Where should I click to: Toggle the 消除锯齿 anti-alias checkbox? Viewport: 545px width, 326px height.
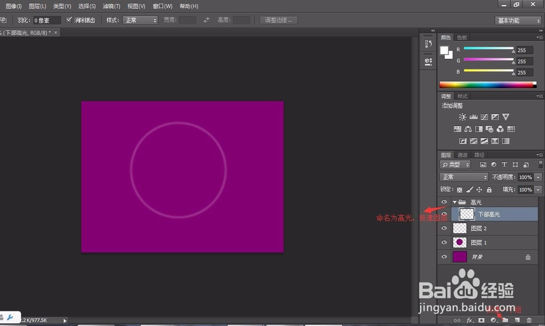pos(69,20)
